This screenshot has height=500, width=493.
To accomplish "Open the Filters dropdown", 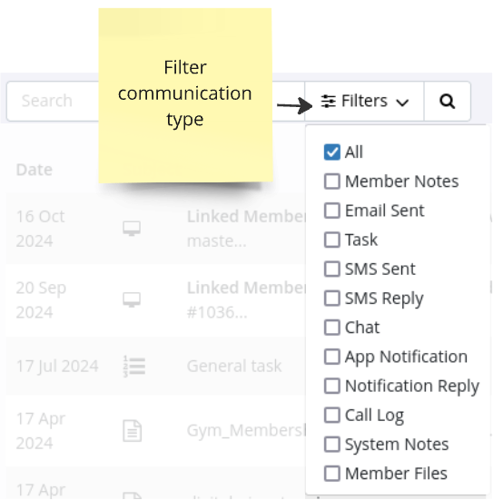I will pyautogui.click(x=364, y=102).
